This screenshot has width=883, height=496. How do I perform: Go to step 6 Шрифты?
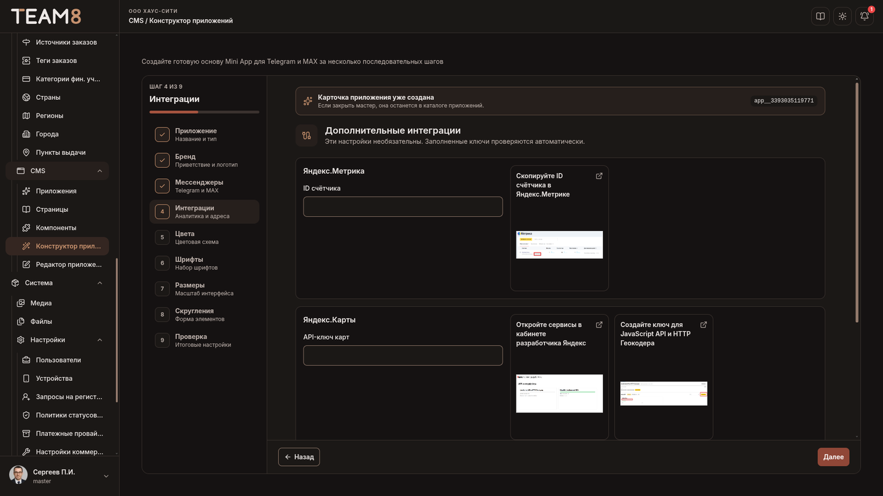click(x=204, y=263)
